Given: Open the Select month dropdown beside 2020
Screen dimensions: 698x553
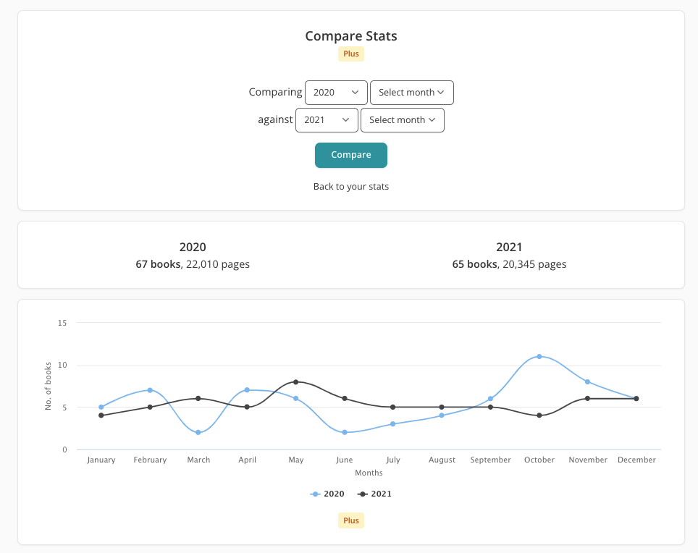Looking at the screenshot, I should click(412, 93).
